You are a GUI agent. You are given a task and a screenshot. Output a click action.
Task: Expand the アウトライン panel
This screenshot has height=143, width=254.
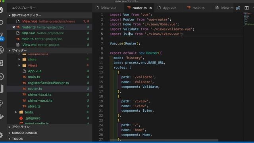point(49,127)
